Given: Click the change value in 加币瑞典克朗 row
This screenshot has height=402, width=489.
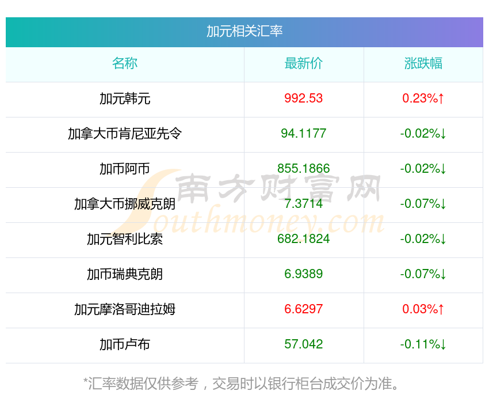Looking at the screenshot, I should [423, 274].
